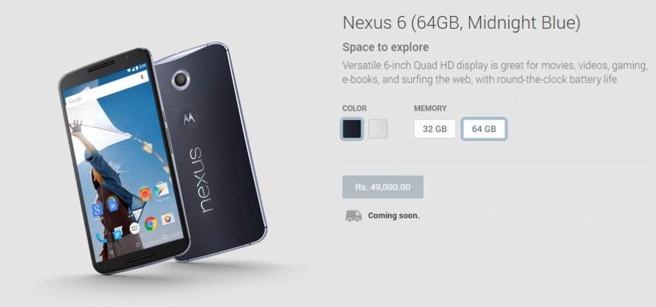Tap the phone dialer icon in the dock
This screenshot has height=307, width=656.
99,238
